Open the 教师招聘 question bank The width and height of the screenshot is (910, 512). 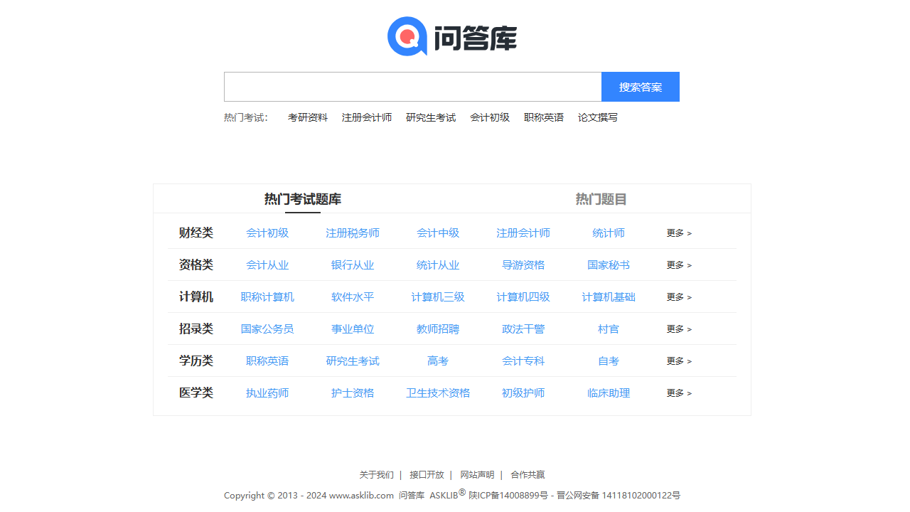(438, 329)
